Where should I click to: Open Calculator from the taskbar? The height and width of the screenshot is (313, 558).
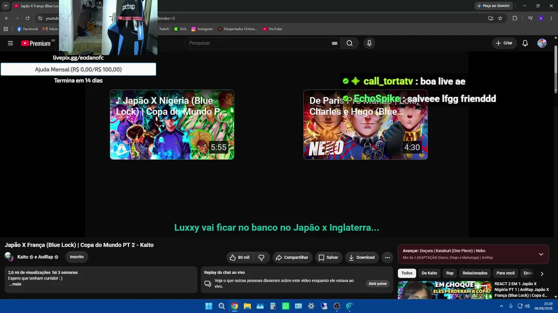click(x=273, y=306)
